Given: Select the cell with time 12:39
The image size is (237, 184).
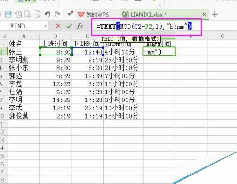Looking at the screenshot, I should coord(88,76).
